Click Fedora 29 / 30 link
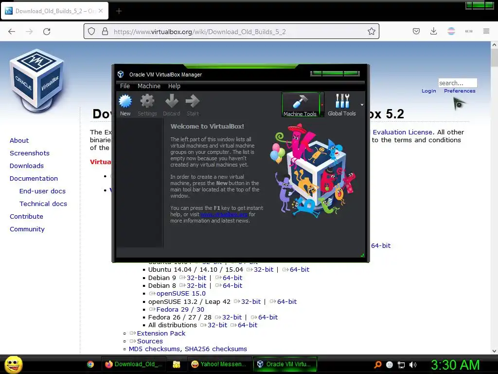This screenshot has width=498, height=374. tap(180, 309)
